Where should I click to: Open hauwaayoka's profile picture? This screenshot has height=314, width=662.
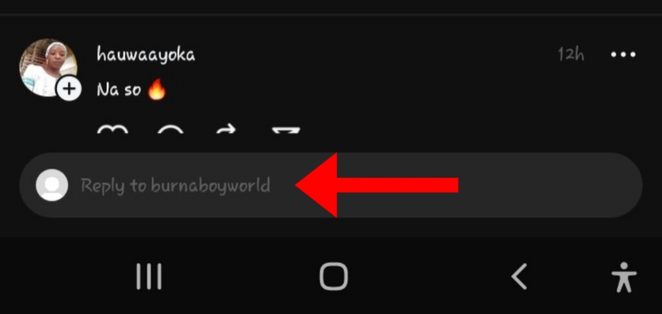pos(48,68)
